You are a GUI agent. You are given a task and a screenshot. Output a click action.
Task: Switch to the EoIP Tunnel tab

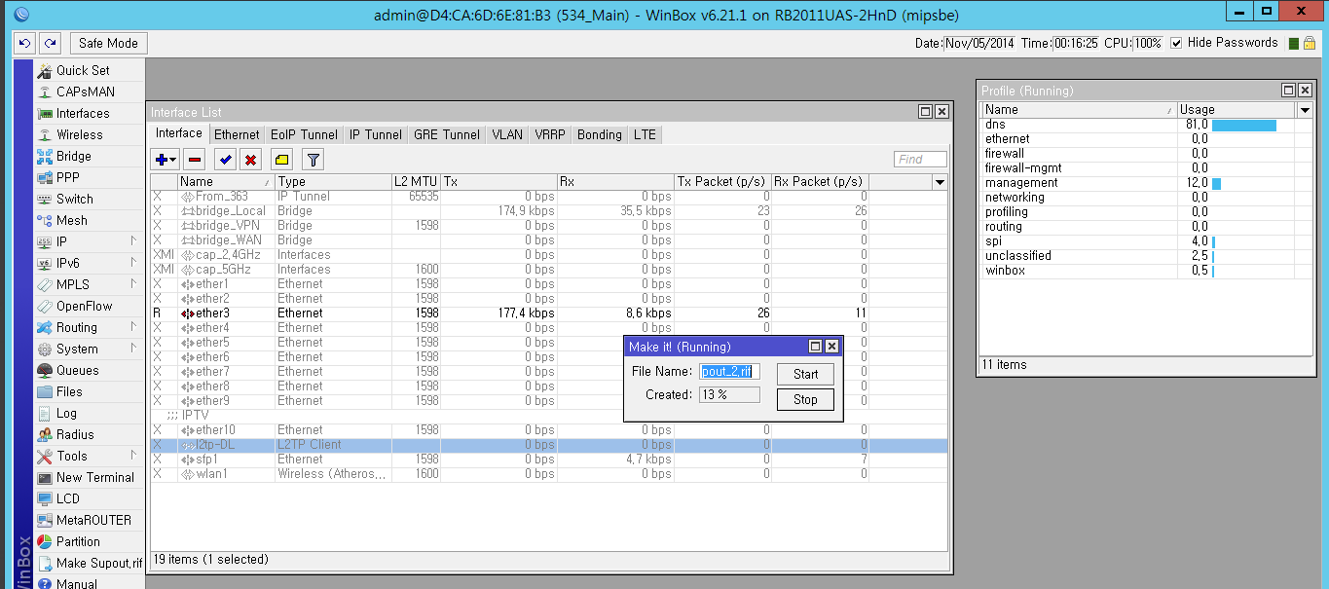tap(304, 134)
